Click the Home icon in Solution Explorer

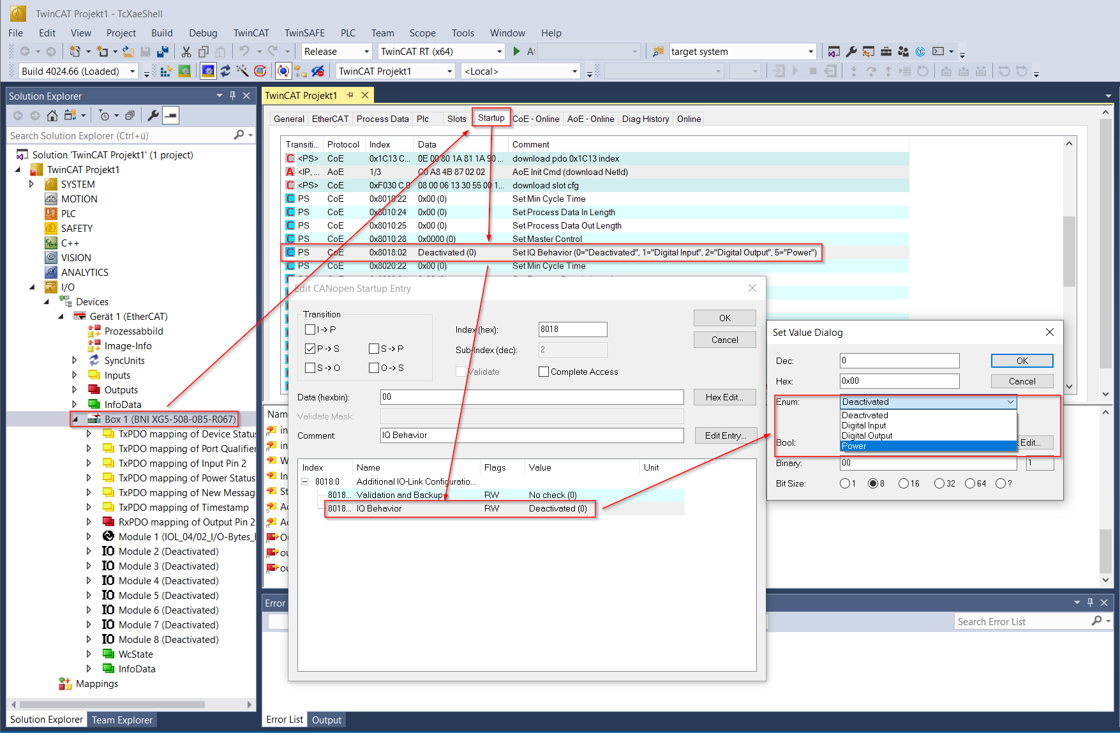(52, 116)
